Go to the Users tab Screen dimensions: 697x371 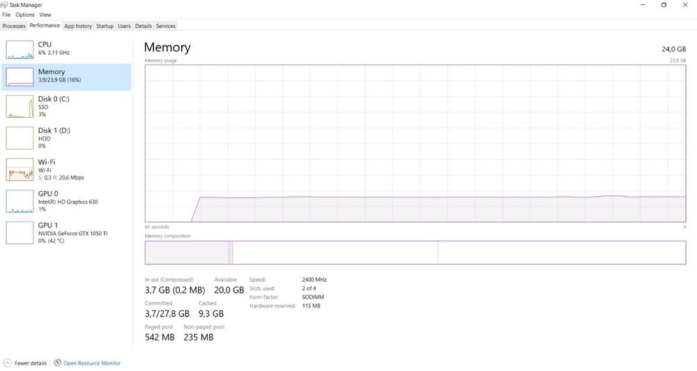125,26
